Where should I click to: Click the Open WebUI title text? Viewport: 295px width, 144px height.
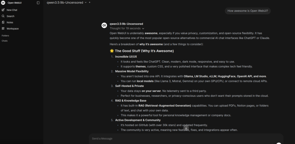[x=15, y=3]
